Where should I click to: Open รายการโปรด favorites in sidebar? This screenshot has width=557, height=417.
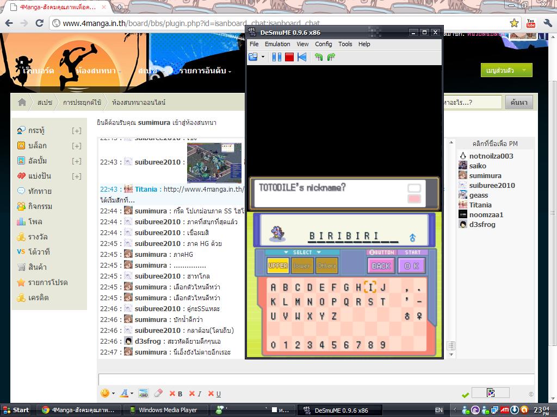42,282
